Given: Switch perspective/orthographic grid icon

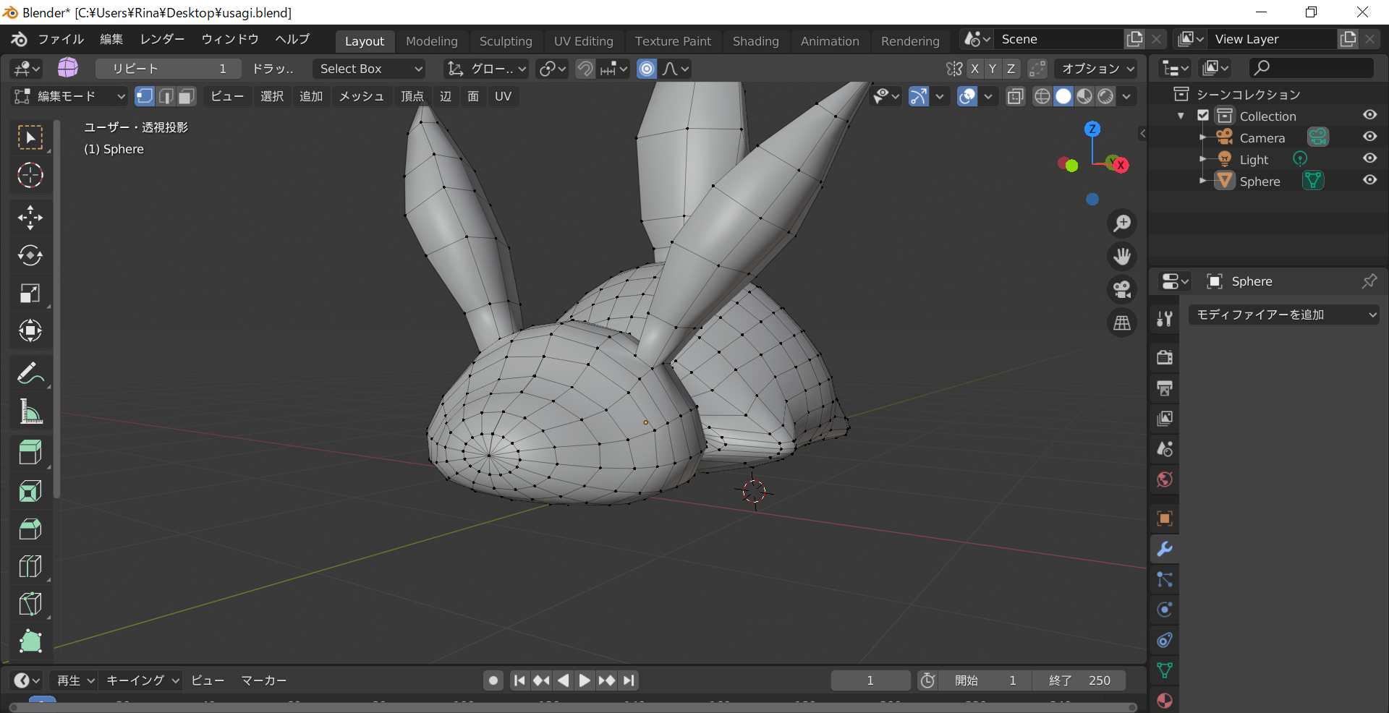Looking at the screenshot, I should pos(1122,323).
